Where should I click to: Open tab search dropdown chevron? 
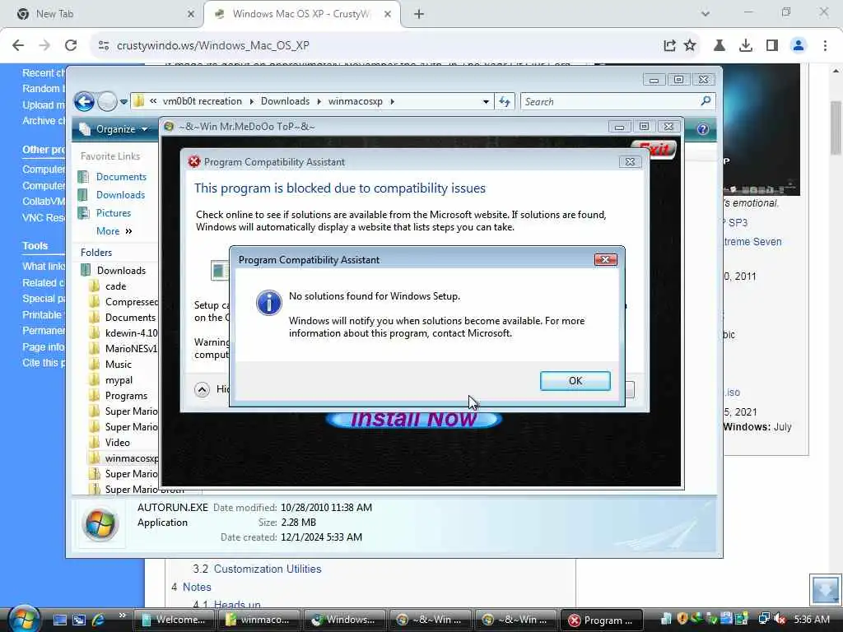pos(706,14)
